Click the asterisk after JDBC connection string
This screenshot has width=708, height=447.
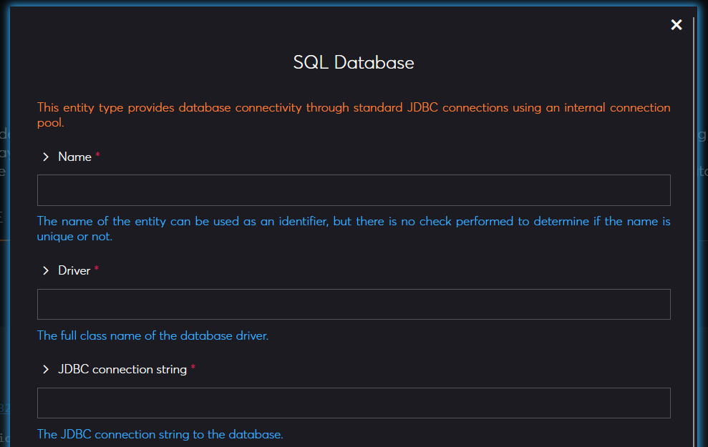tap(193, 369)
